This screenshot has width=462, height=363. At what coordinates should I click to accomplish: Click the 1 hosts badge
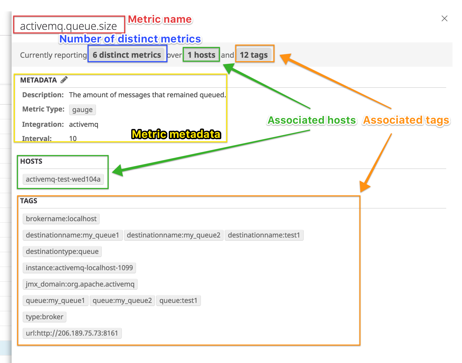[x=201, y=55]
